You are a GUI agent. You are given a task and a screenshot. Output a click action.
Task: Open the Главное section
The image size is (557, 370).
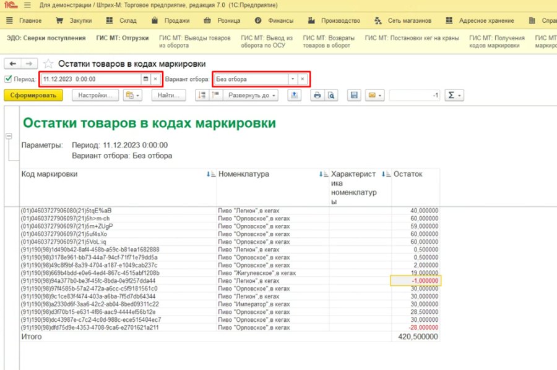click(30, 20)
